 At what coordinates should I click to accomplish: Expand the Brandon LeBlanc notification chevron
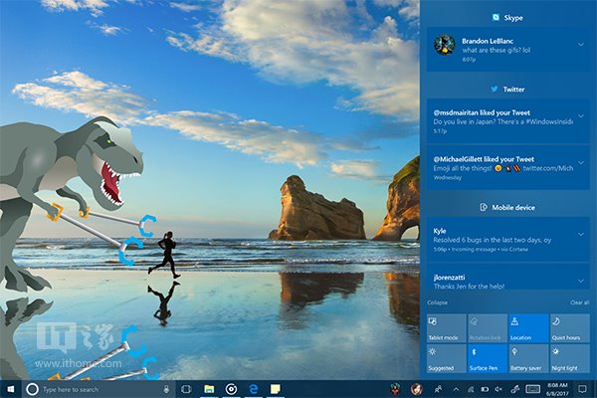click(x=581, y=45)
